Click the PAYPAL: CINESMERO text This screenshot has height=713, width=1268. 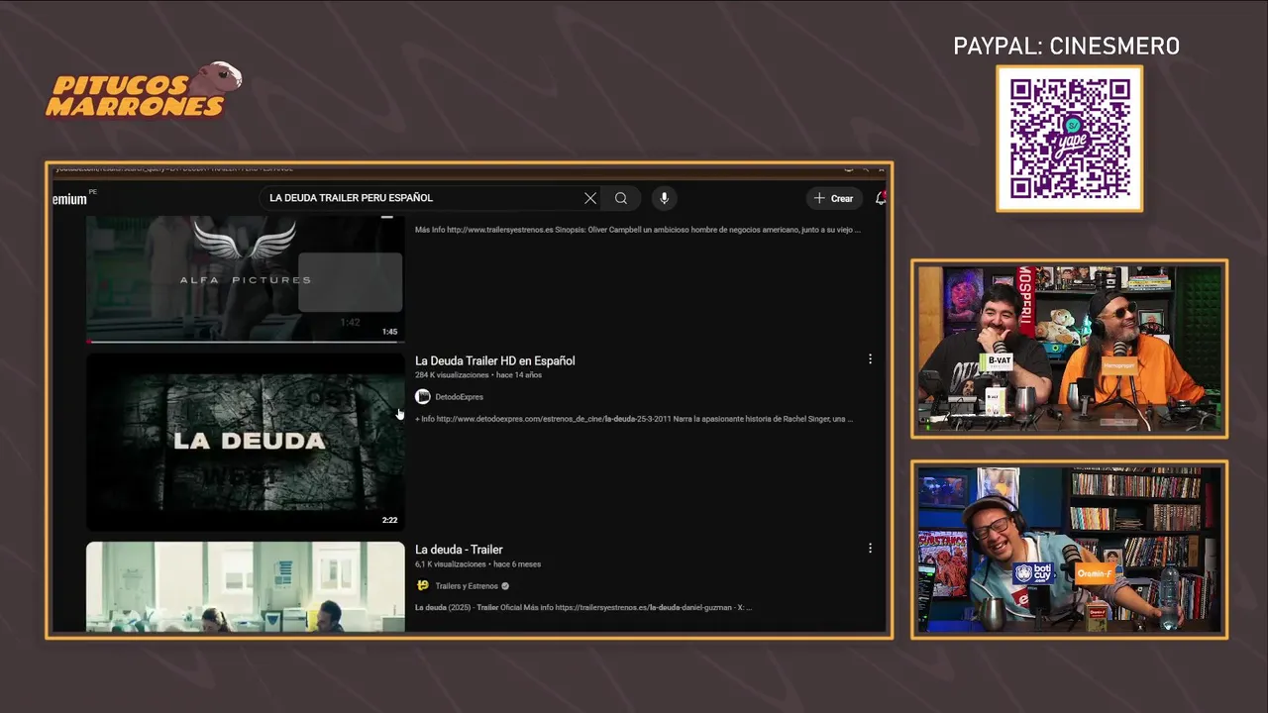pos(1067,47)
